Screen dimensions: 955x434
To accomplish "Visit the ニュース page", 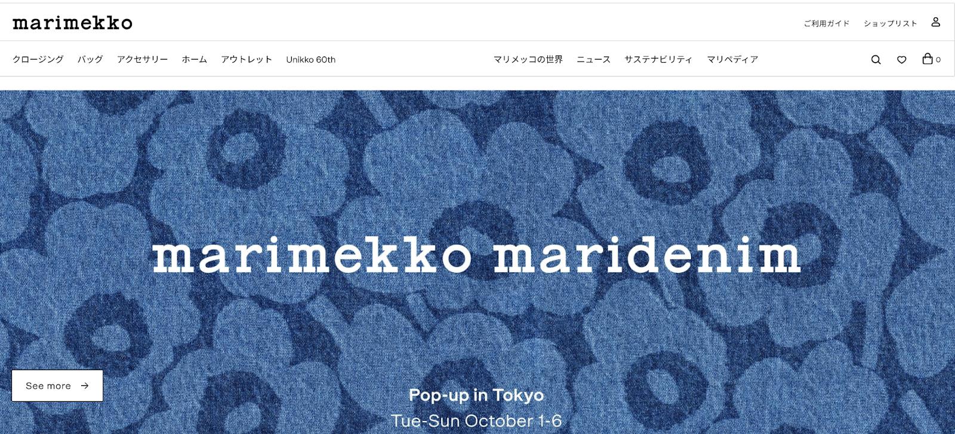I will [594, 59].
